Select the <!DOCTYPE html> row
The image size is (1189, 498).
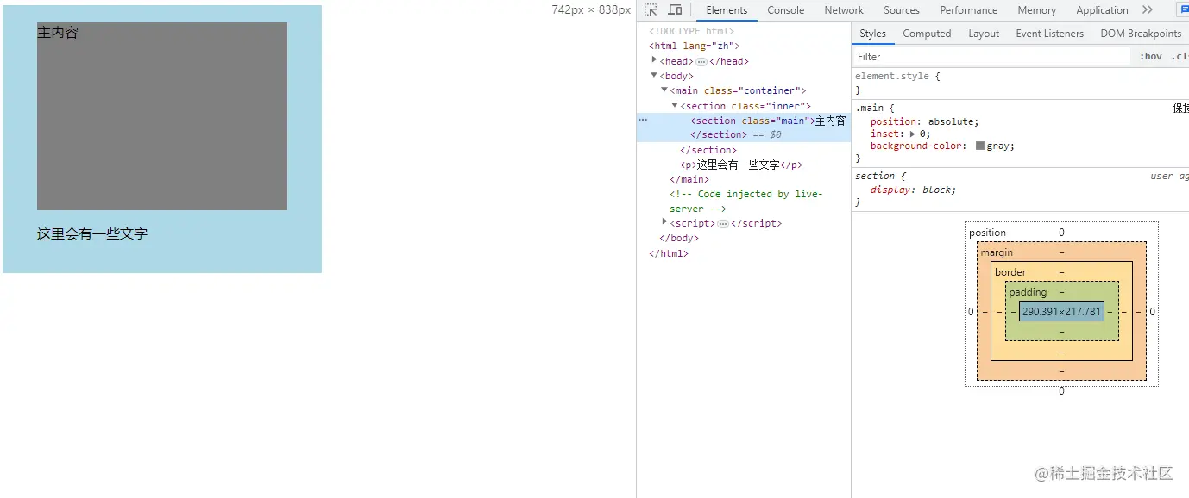coord(691,32)
